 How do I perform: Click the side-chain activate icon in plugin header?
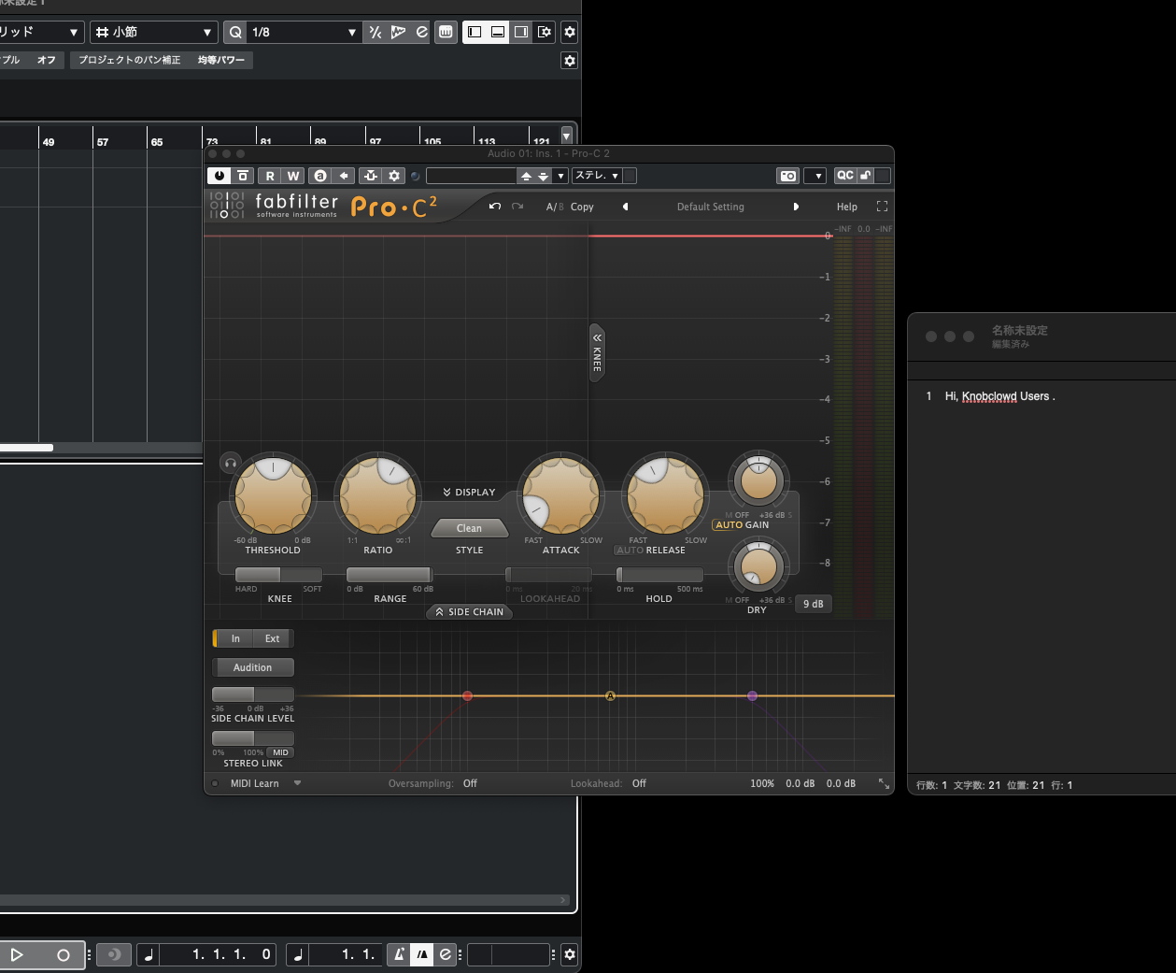(x=371, y=176)
